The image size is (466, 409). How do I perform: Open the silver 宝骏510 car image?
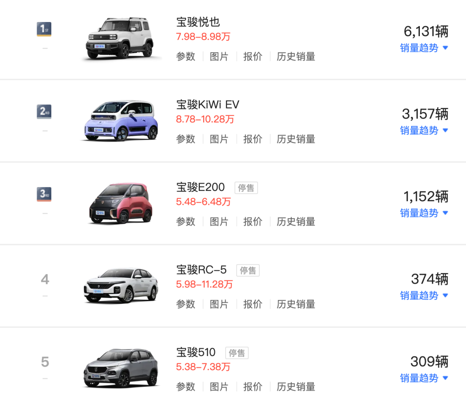click(x=120, y=368)
